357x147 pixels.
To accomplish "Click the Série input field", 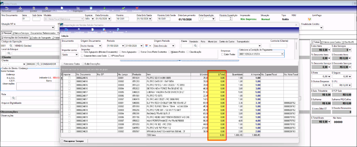I will tap(26, 19).
